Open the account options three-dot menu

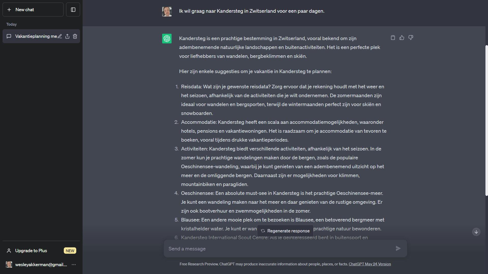[74, 265]
